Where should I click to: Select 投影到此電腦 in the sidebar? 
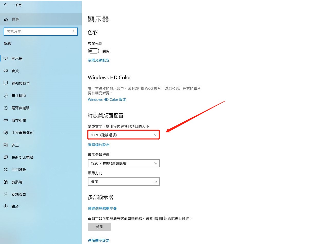click(x=41, y=157)
